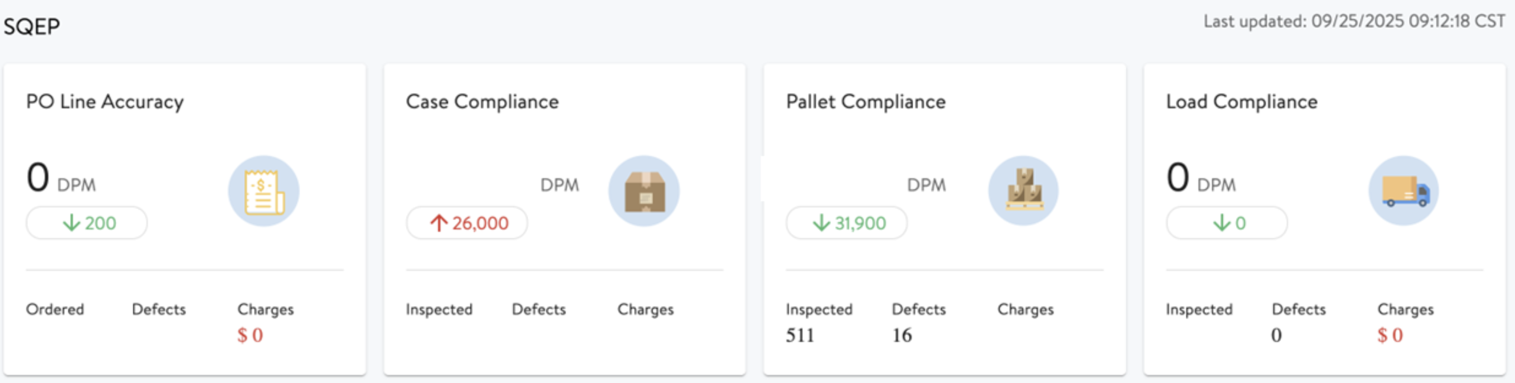The height and width of the screenshot is (383, 1515).
Task: Click the down arrow in Load Compliance pill
Action: coord(1222,223)
